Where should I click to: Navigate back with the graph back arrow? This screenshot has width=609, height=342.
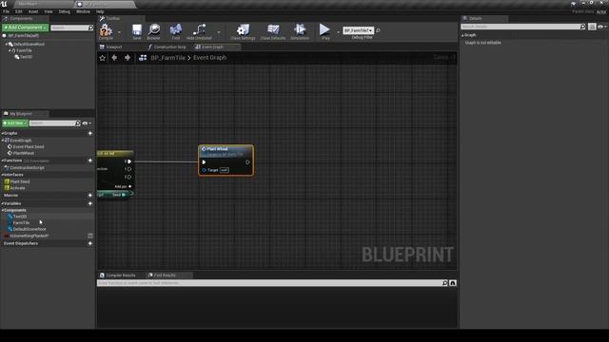click(x=114, y=58)
